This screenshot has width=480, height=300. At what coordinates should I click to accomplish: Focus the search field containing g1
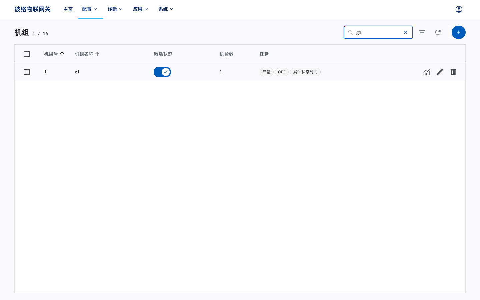(378, 32)
